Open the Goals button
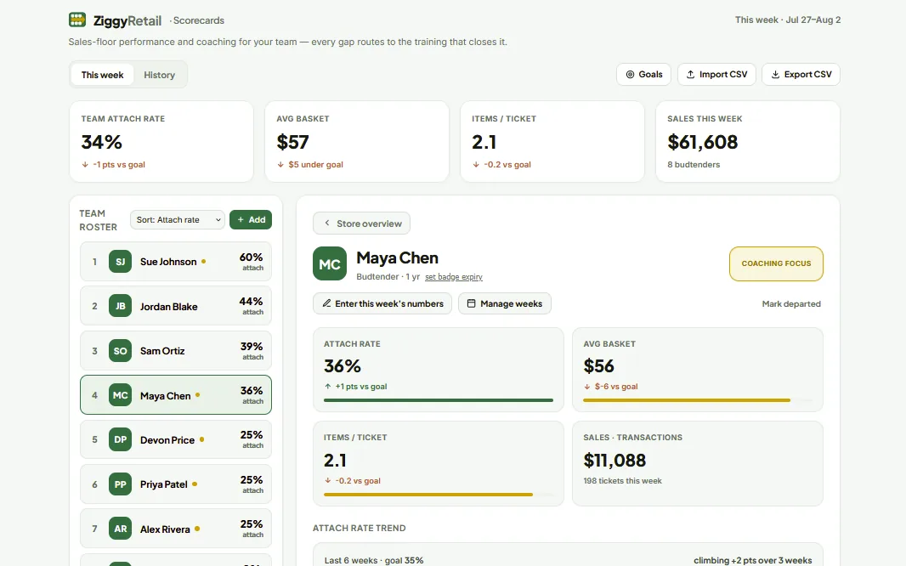 (643, 75)
